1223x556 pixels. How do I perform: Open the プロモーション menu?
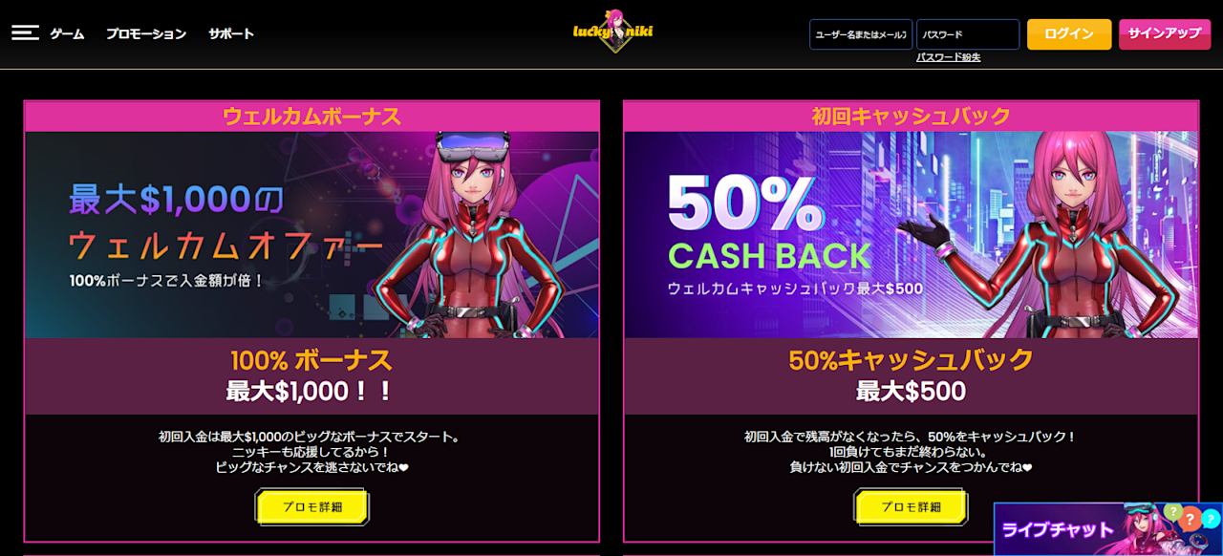[146, 33]
